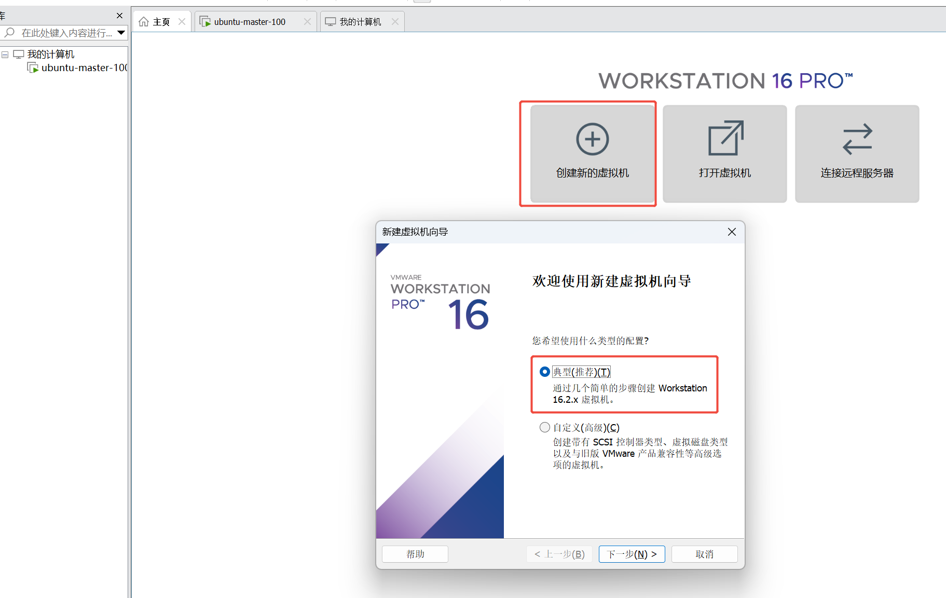Click the 欢迎使用新建虚拟机向导 heading

pos(611,281)
